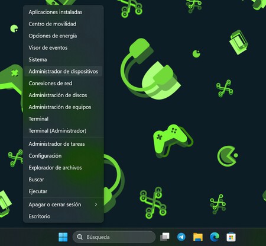Open Task View from taskbar
The image size is (266, 246).
pos(165,237)
